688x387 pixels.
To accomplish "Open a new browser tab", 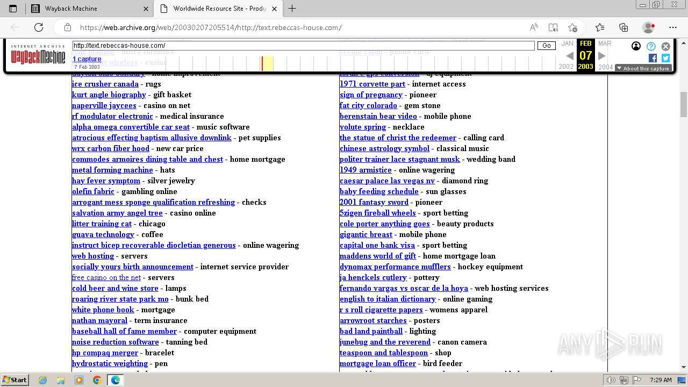I will pos(292,9).
